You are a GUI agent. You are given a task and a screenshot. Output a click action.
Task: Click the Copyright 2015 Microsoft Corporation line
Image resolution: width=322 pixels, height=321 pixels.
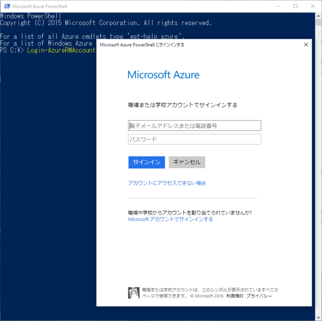point(106,23)
